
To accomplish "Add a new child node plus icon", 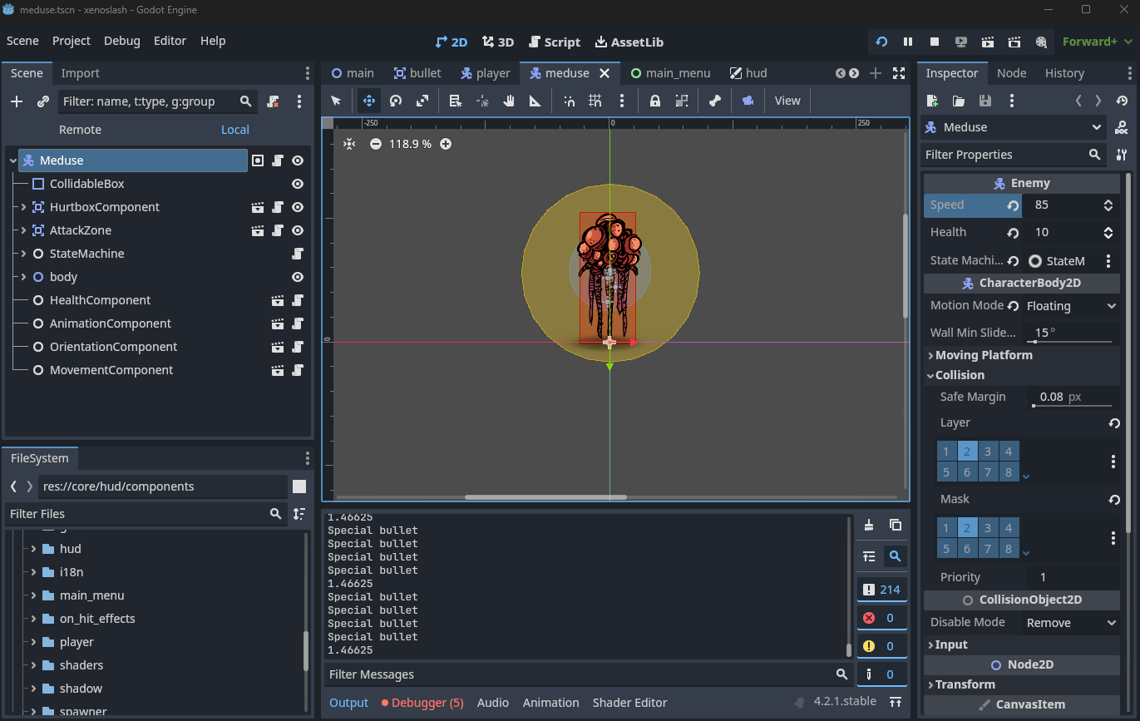I will coord(17,101).
